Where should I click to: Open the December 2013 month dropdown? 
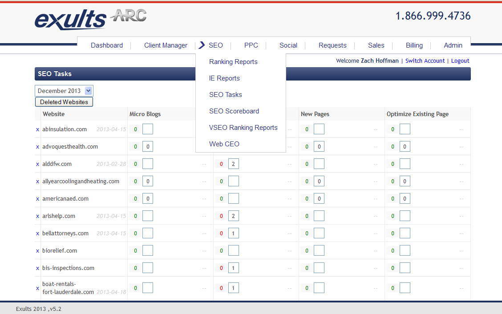point(64,91)
